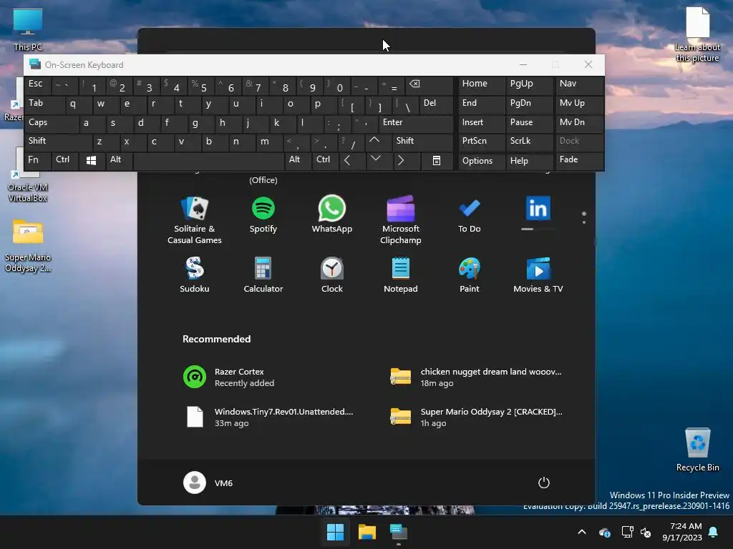Click the Windows Start button on taskbar
Screen dimensions: 733x549
335,532
